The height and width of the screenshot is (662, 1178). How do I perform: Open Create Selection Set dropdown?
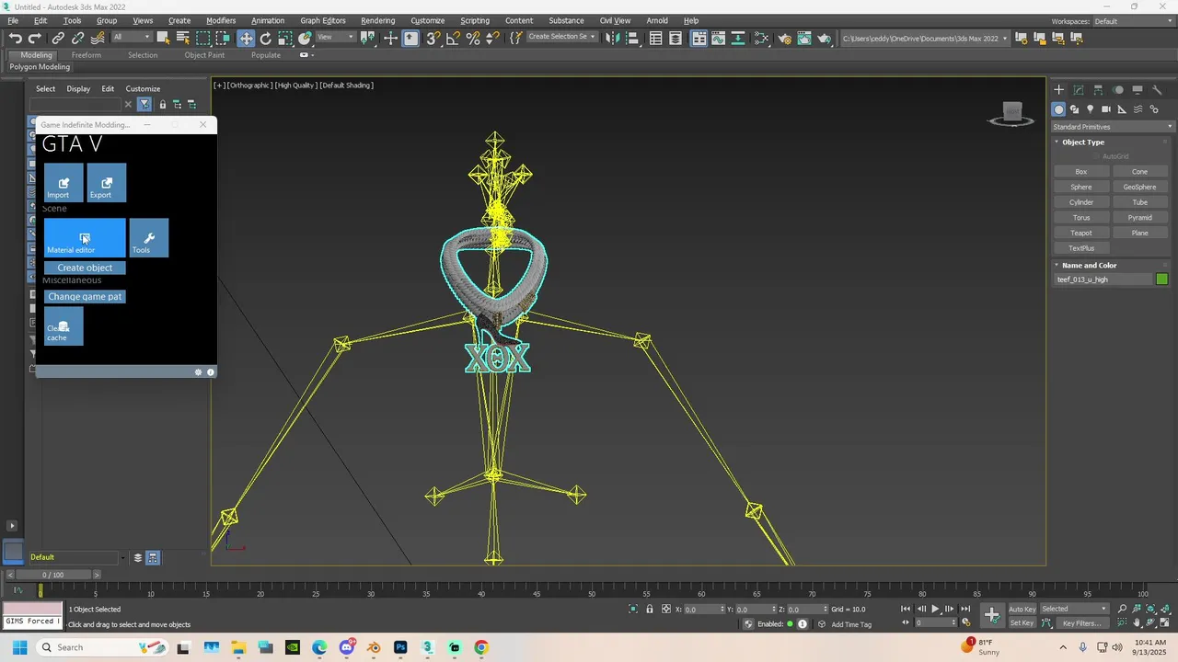[561, 38]
